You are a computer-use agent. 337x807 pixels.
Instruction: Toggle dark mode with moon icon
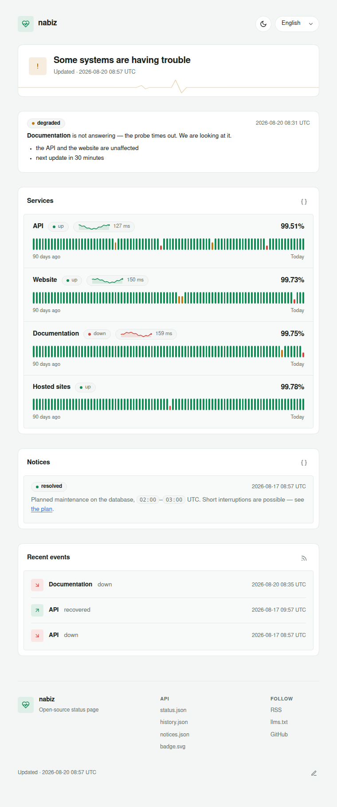coord(263,24)
